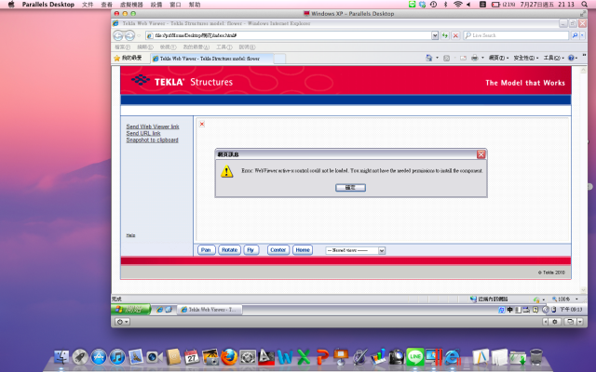
Task: Click the Wi-Fi status menu bar icon
Action: (457, 4)
